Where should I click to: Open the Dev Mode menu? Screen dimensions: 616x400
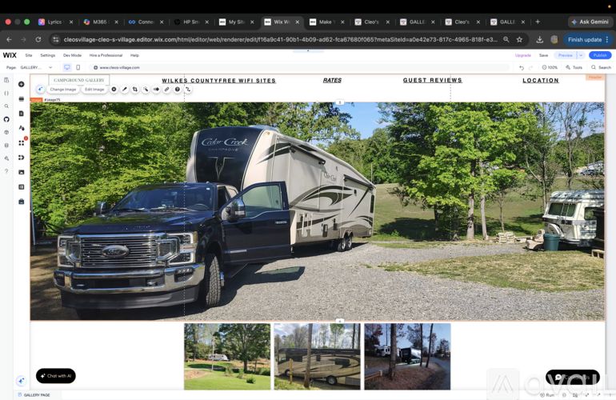coord(72,55)
